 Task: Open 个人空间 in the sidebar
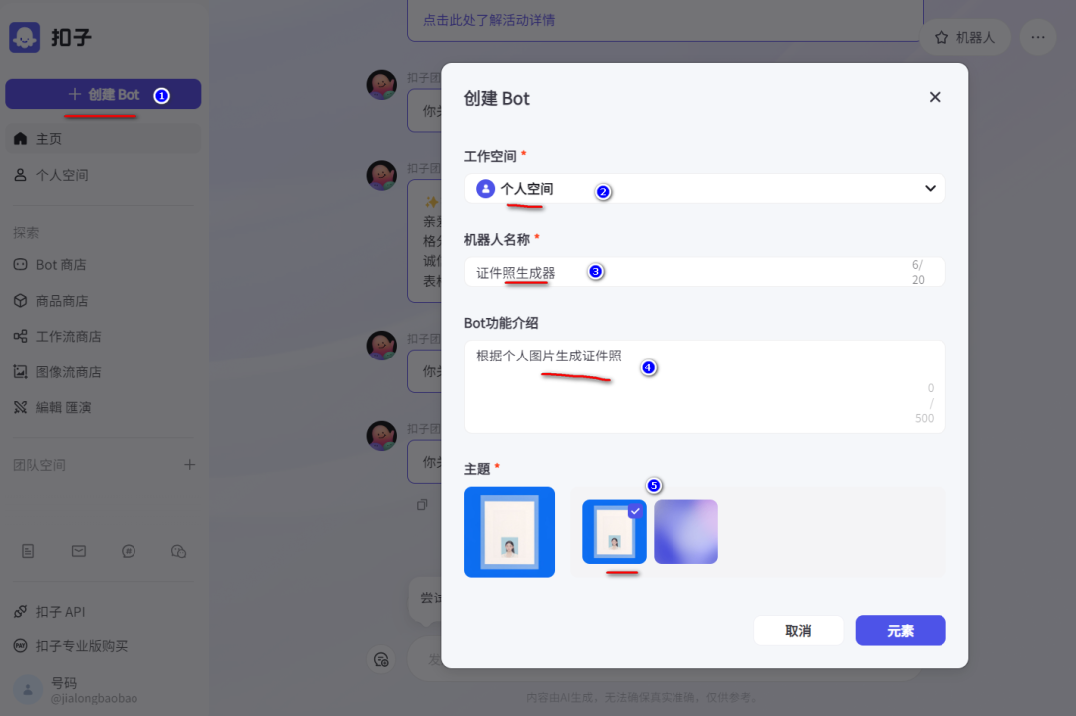coord(103,175)
